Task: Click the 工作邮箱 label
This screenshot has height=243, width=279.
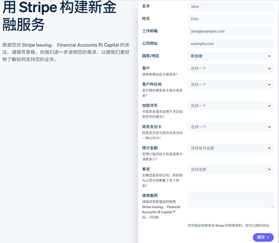Action: pyautogui.click(x=150, y=31)
